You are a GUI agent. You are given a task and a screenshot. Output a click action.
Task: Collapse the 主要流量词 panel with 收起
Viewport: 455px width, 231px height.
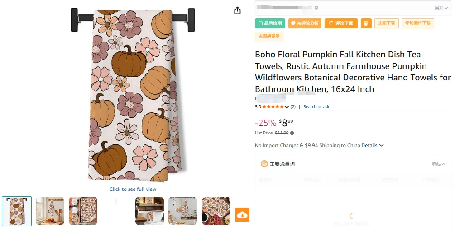click(438, 164)
